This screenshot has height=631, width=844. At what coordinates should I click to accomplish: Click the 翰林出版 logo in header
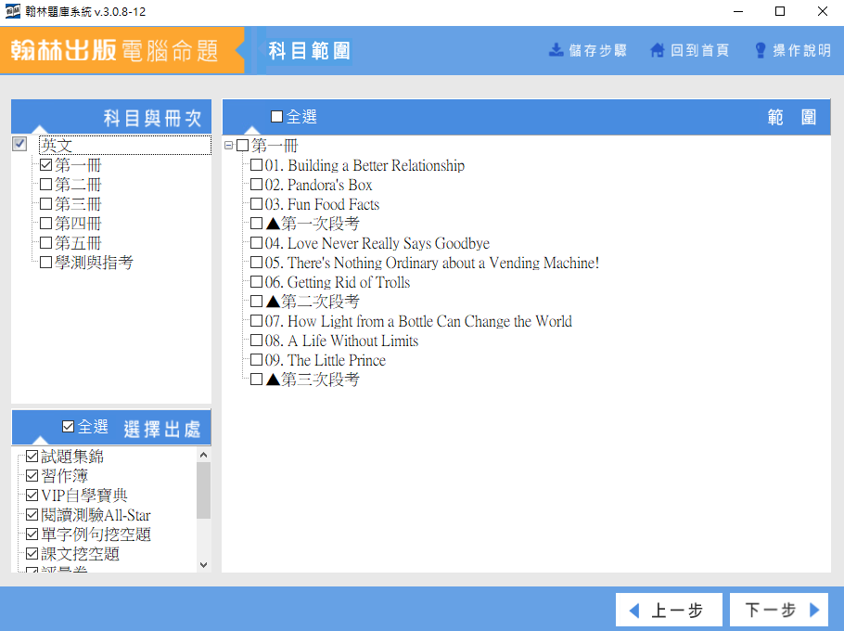click(x=63, y=51)
